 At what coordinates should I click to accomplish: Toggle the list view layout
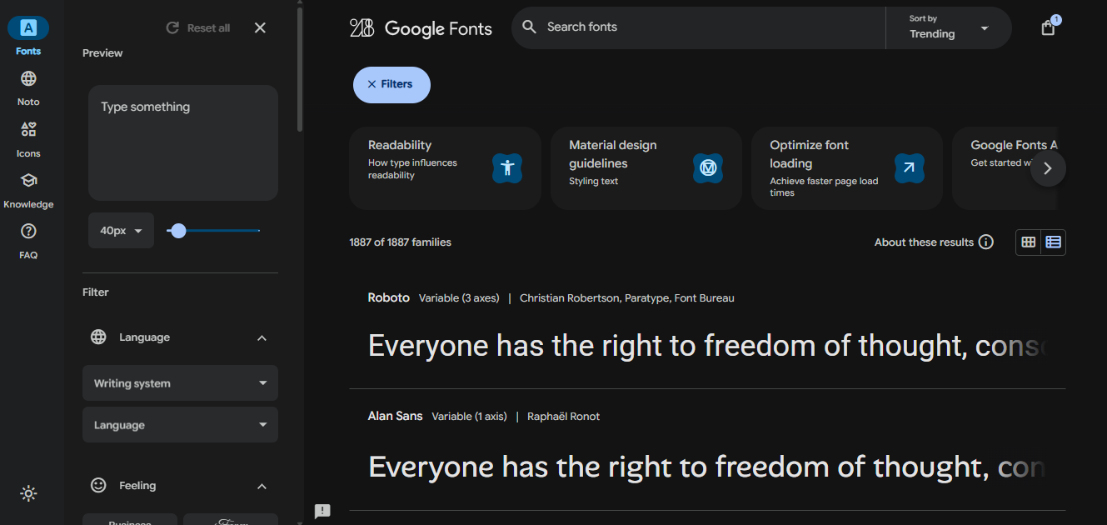point(1053,242)
